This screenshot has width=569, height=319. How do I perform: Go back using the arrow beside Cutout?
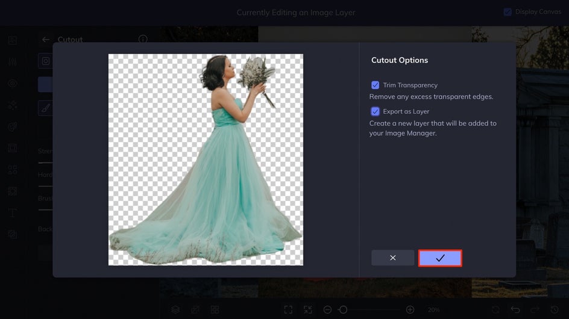[x=45, y=39]
